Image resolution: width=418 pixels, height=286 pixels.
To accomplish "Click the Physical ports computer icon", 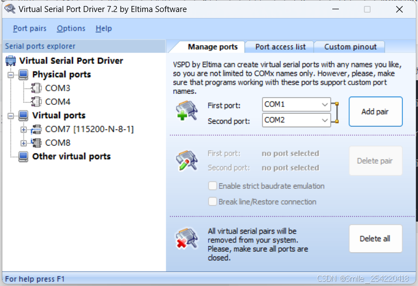I will [x=23, y=75].
